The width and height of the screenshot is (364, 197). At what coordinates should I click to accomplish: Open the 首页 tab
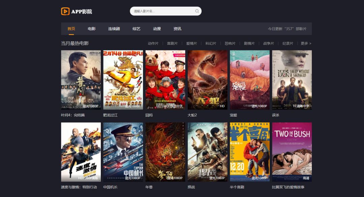click(71, 29)
